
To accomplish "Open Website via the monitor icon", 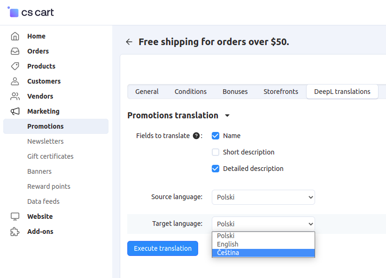I will [15, 216].
